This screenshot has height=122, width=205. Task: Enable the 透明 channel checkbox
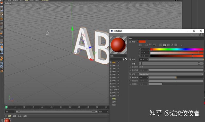click(118, 71)
